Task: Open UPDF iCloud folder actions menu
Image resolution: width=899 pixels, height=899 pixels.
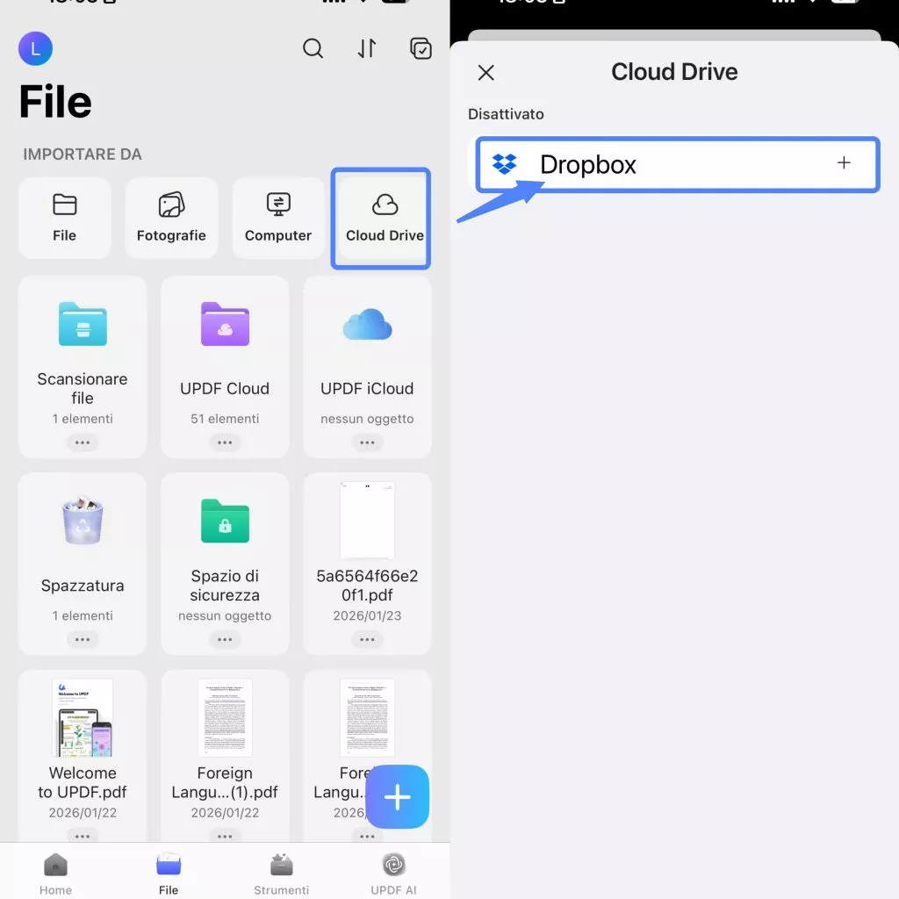Action: [x=367, y=442]
